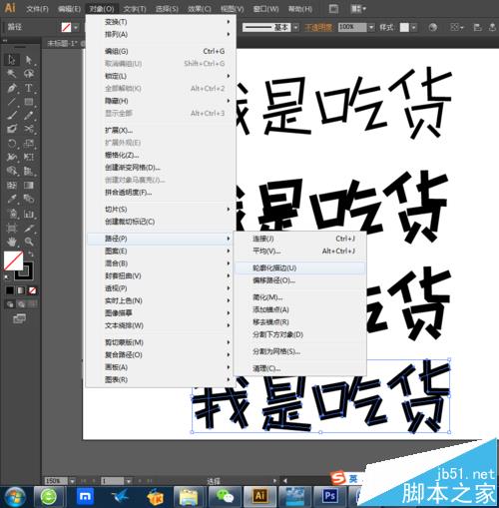Open the 窗口(W) menu
Image resolution: width=499 pixels, height=508 pixels.
point(265,9)
